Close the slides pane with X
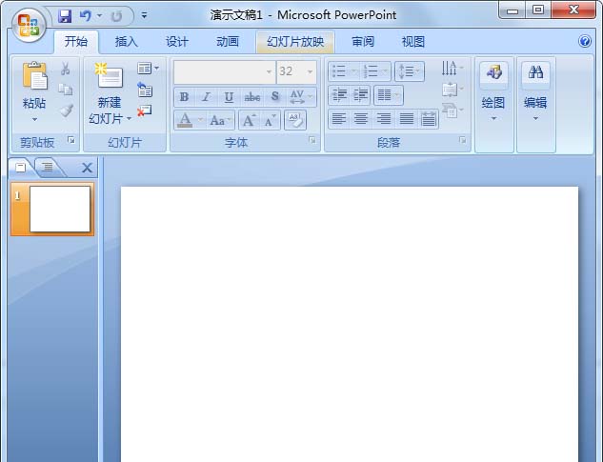This screenshot has width=603, height=462. (87, 168)
